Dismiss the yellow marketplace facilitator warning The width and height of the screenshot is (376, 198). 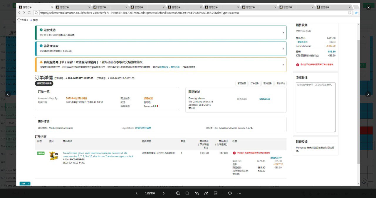click(283, 65)
